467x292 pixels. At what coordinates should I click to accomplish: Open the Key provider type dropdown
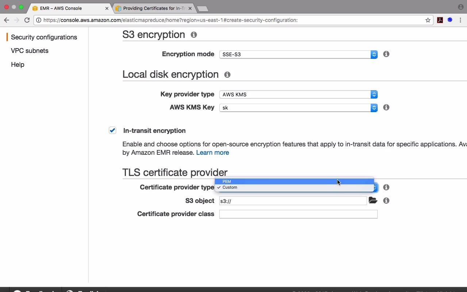(x=298, y=94)
